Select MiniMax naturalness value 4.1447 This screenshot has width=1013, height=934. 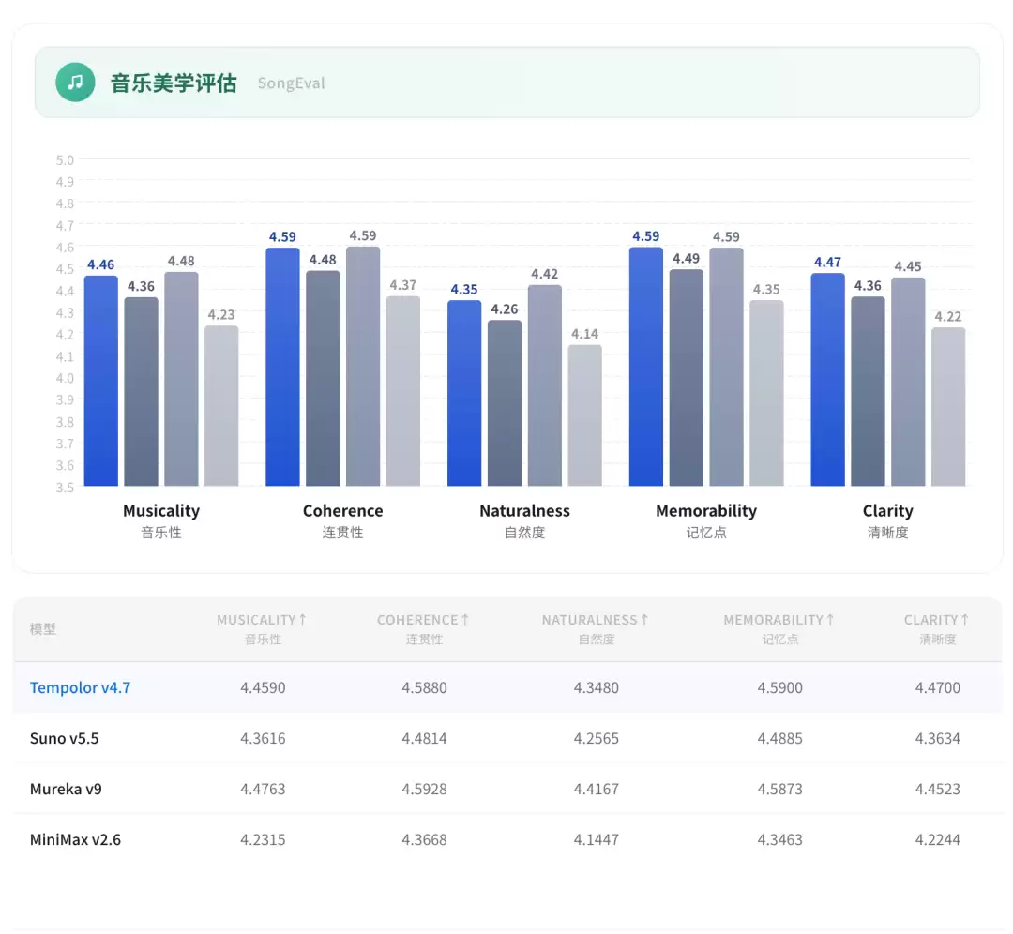pyautogui.click(x=597, y=839)
